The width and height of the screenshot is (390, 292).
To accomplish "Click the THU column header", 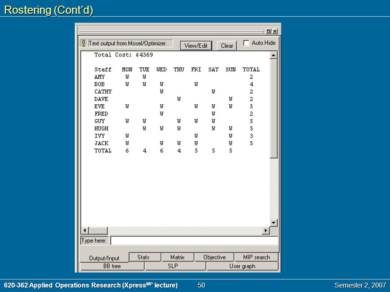I will pyautogui.click(x=179, y=69).
